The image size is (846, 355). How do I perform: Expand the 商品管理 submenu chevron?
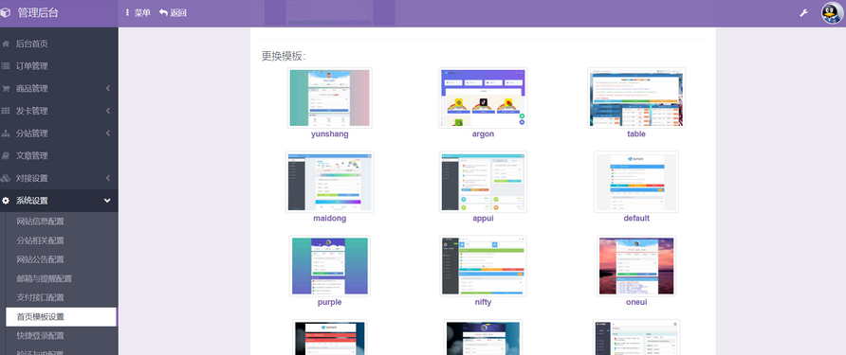(x=108, y=88)
